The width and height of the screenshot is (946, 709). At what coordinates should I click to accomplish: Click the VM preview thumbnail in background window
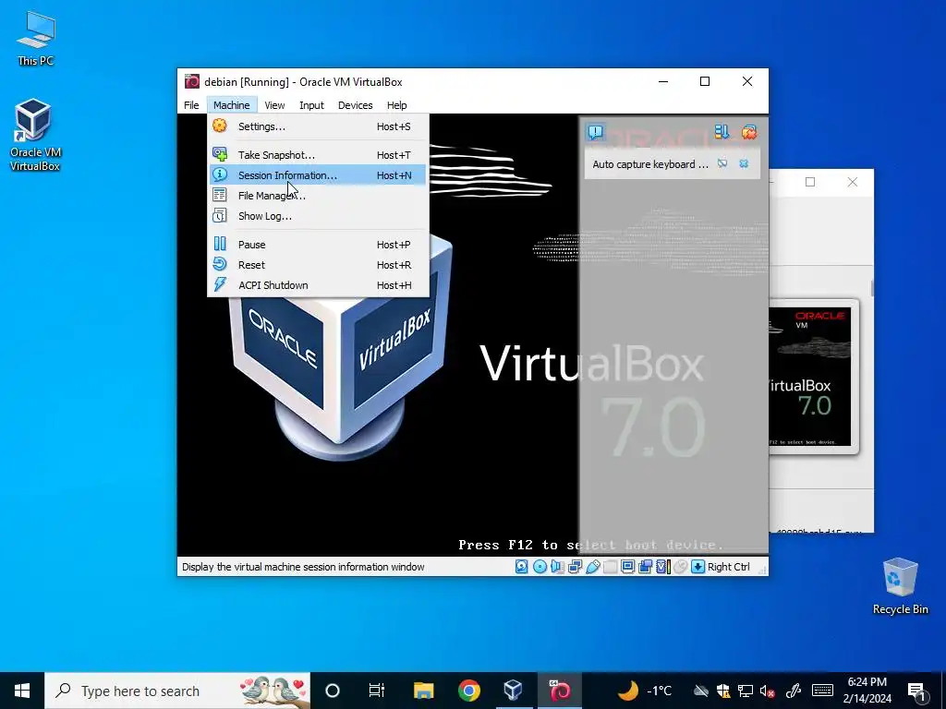811,377
